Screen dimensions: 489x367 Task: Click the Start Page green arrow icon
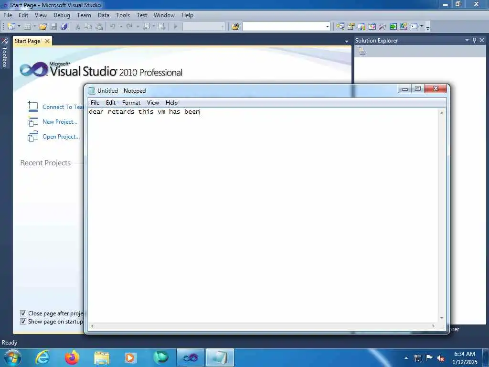pyautogui.click(x=393, y=27)
